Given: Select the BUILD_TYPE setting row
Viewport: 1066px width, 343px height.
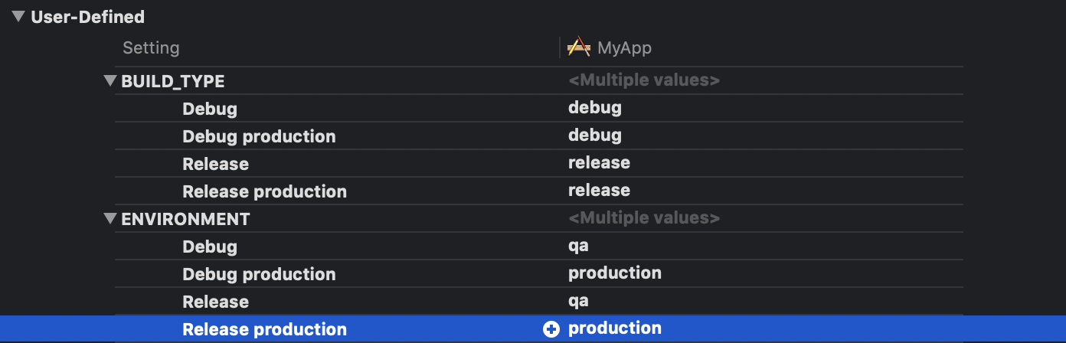Looking at the screenshot, I should point(172,81).
